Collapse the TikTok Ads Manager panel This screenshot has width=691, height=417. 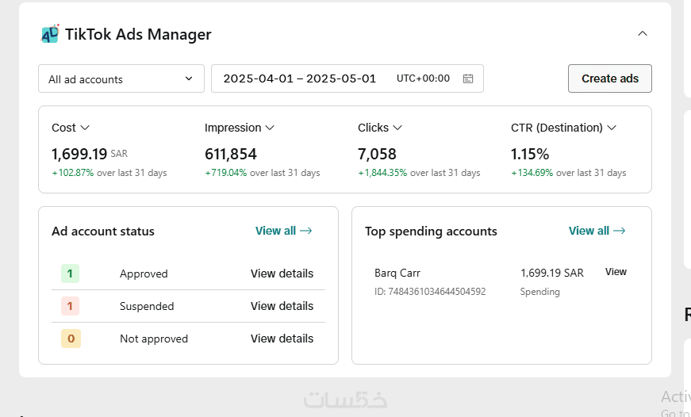click(643, 34)
